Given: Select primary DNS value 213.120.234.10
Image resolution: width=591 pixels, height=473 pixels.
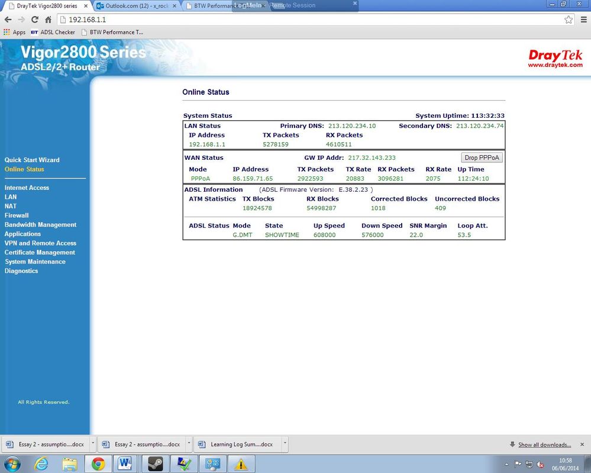Looking at the screenshot, I should coord(352,126).
